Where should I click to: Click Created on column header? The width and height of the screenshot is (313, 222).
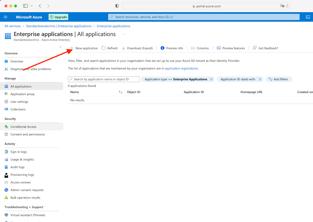click(x=305, y=92)
